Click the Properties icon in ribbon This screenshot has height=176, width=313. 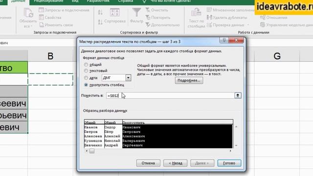[x=41, y=18]
